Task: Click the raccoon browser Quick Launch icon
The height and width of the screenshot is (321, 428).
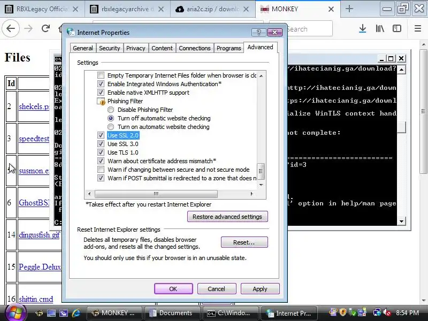Action: (39, 313)
